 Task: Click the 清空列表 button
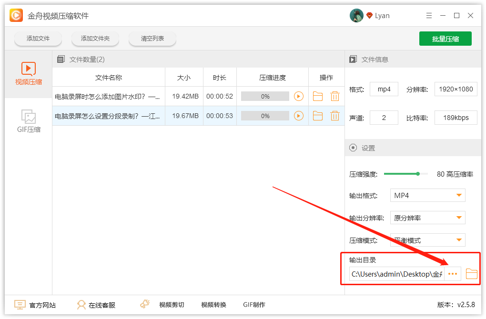(x=152, y=39)
